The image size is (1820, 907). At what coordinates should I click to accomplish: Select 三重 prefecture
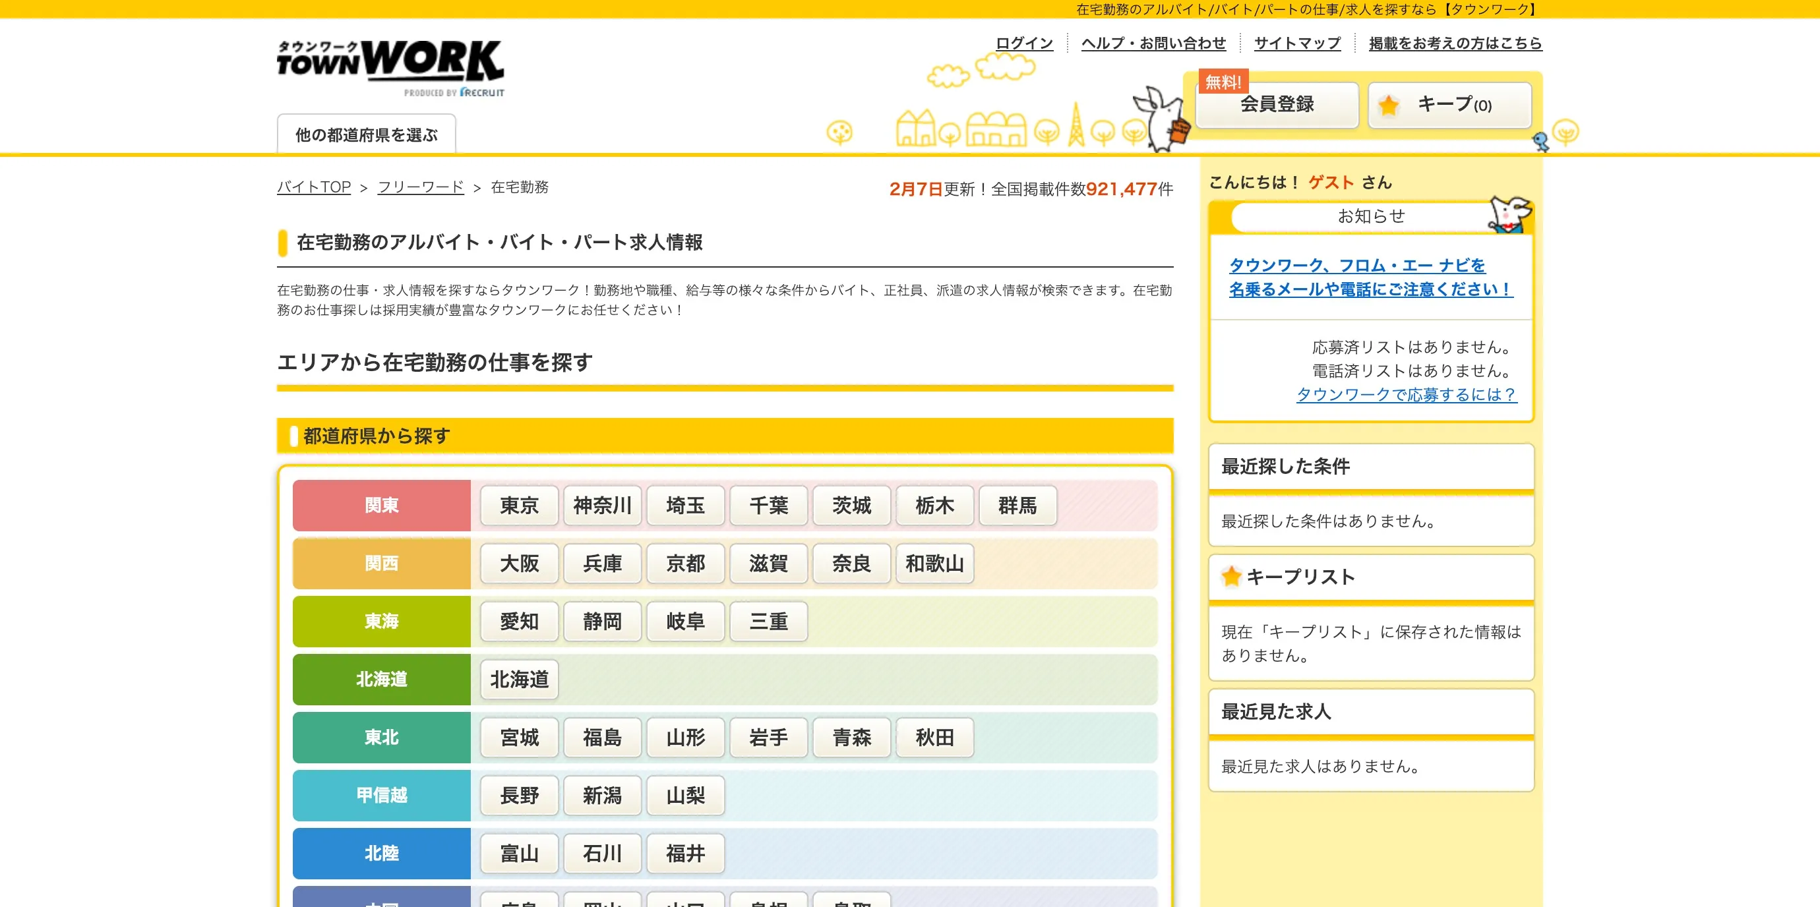coord(769,621)
